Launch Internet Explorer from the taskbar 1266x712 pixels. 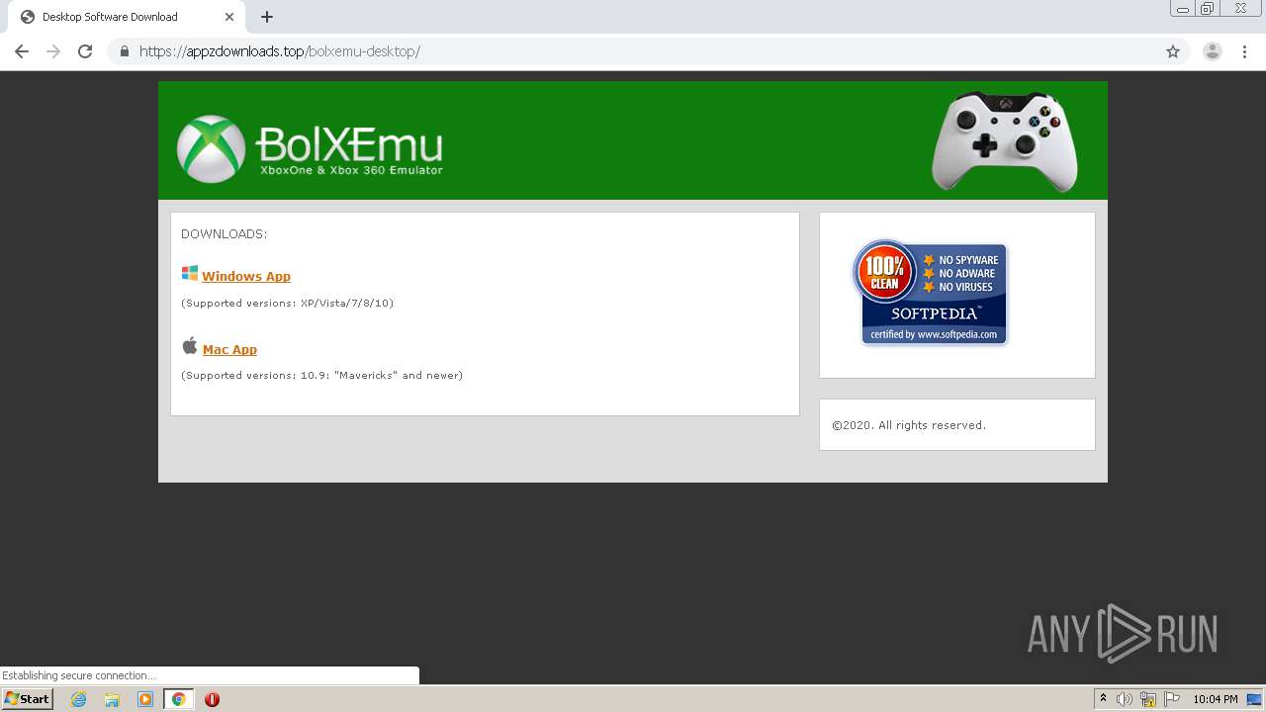coord(78,699)
